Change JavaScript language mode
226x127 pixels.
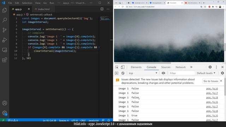pyautogui.click(x=94, y=120)
